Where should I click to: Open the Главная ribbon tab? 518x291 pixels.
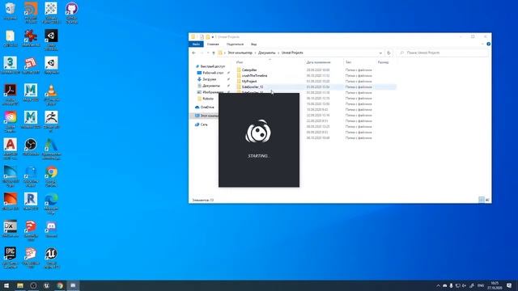pyautogui.click(x=213, y=44)
